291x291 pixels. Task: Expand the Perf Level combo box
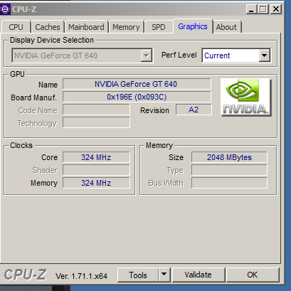point(236,55)
